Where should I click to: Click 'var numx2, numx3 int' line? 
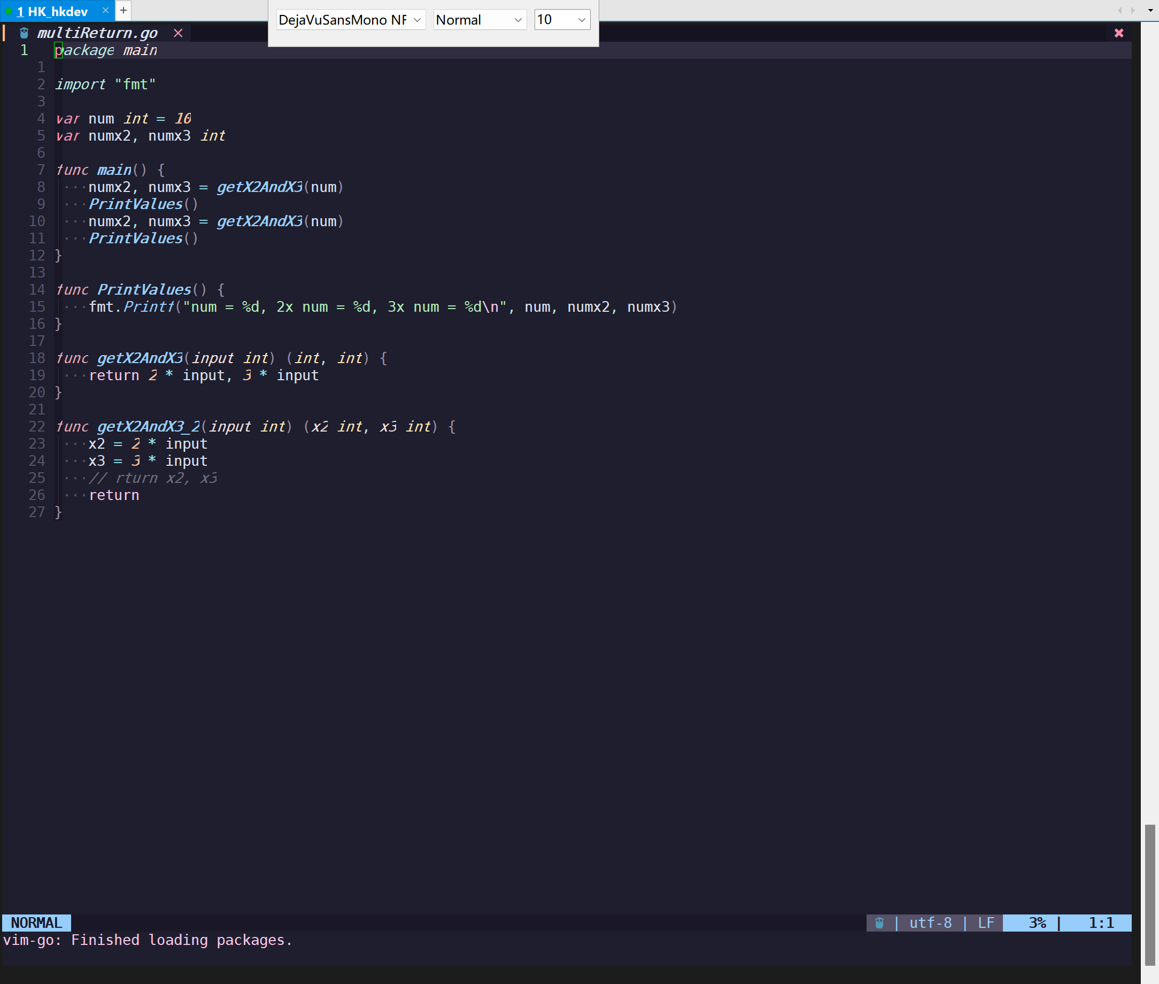point(141,135)
